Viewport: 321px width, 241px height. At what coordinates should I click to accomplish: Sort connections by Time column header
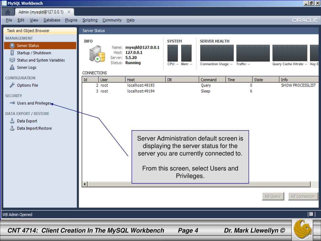[239, 79]
